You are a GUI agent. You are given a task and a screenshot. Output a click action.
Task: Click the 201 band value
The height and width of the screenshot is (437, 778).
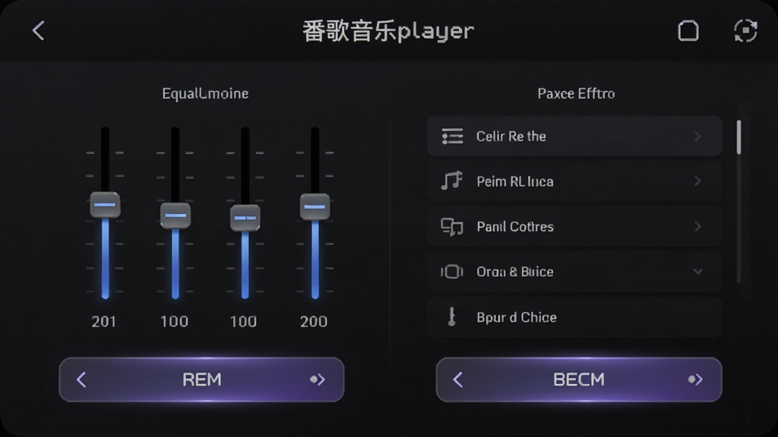[x=103, y=322]
